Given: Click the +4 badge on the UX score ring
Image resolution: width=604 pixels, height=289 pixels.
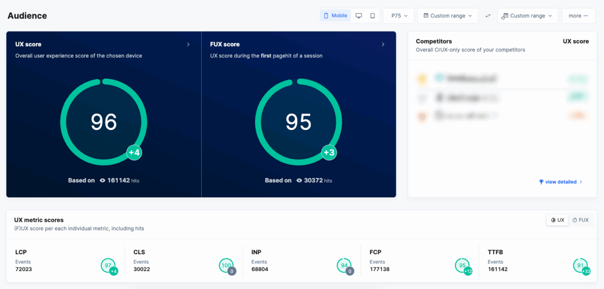Looking at the screenshot, I should pyautogui.click(x=134, y=152).
